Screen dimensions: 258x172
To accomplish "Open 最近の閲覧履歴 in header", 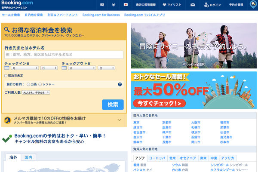I will click(x=146, y=5).
